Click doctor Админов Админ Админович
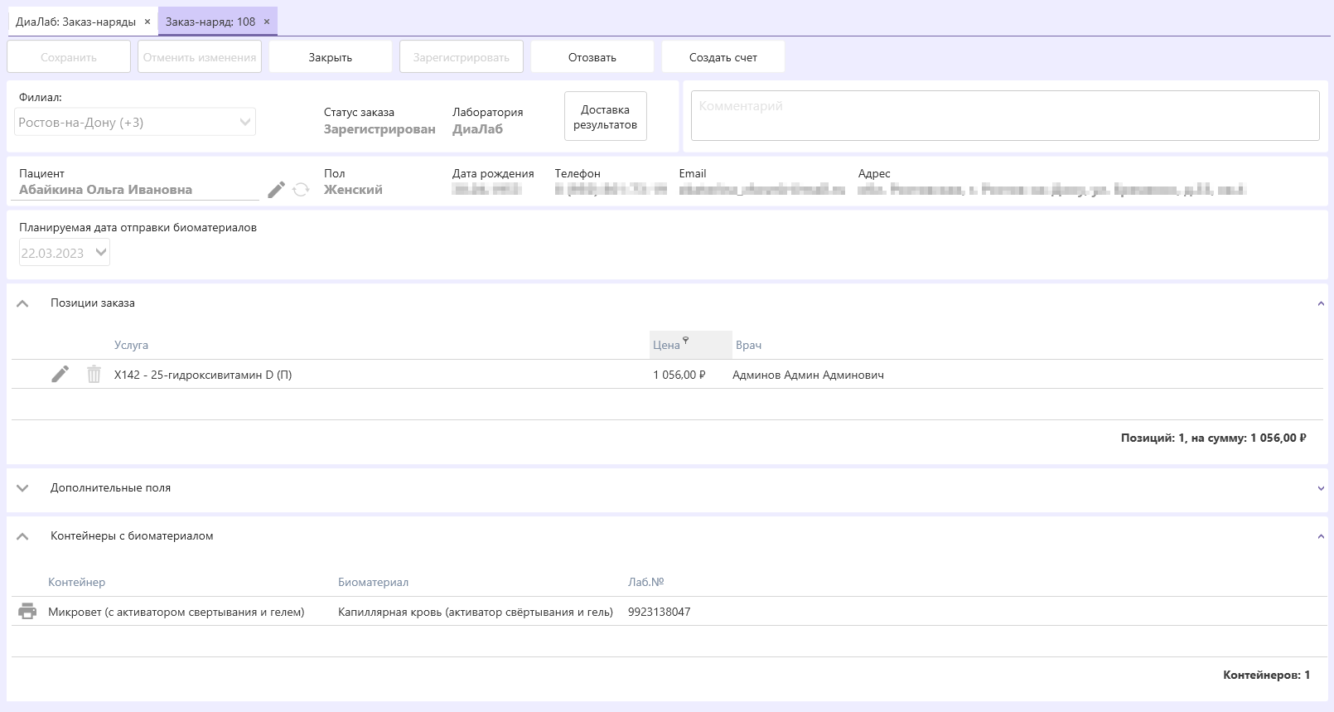Image resolution: width=1334 pixels, height=712 pixels. click(808, 375)
